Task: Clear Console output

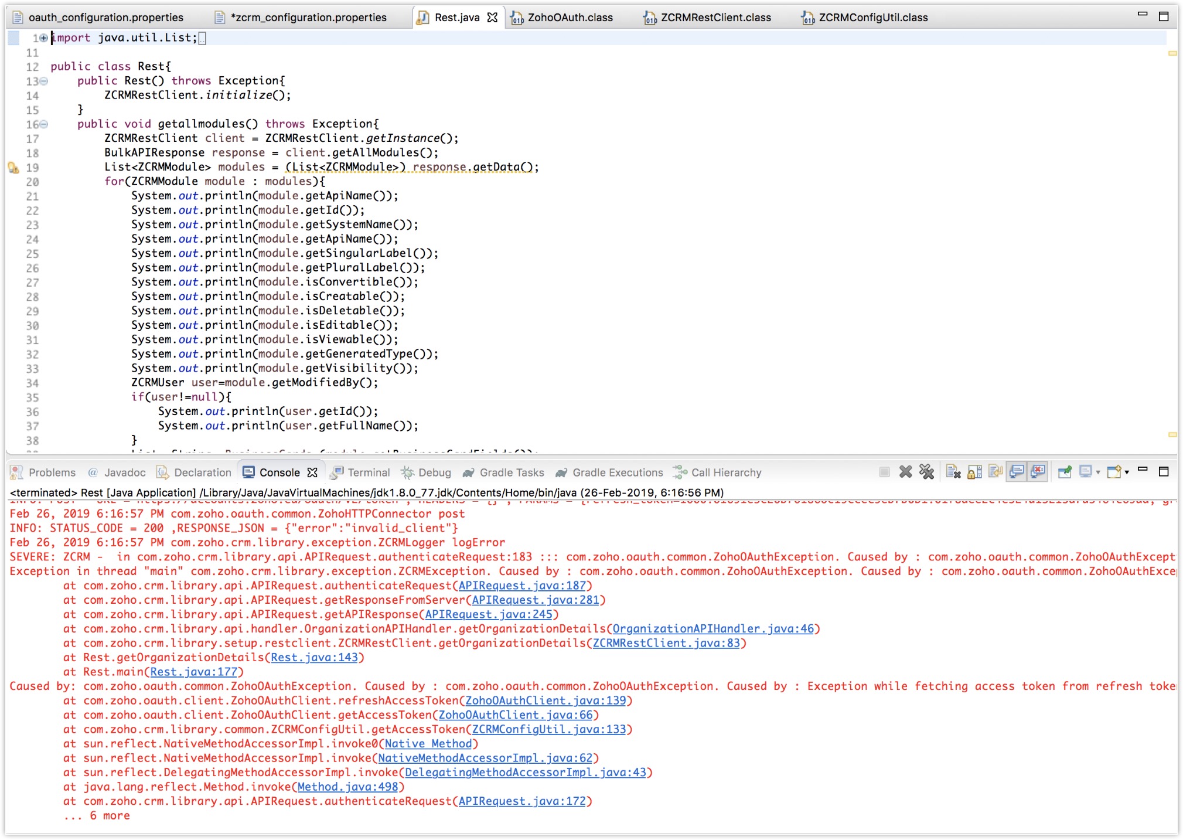Action: pyautogui.click(x=953, y=472)
